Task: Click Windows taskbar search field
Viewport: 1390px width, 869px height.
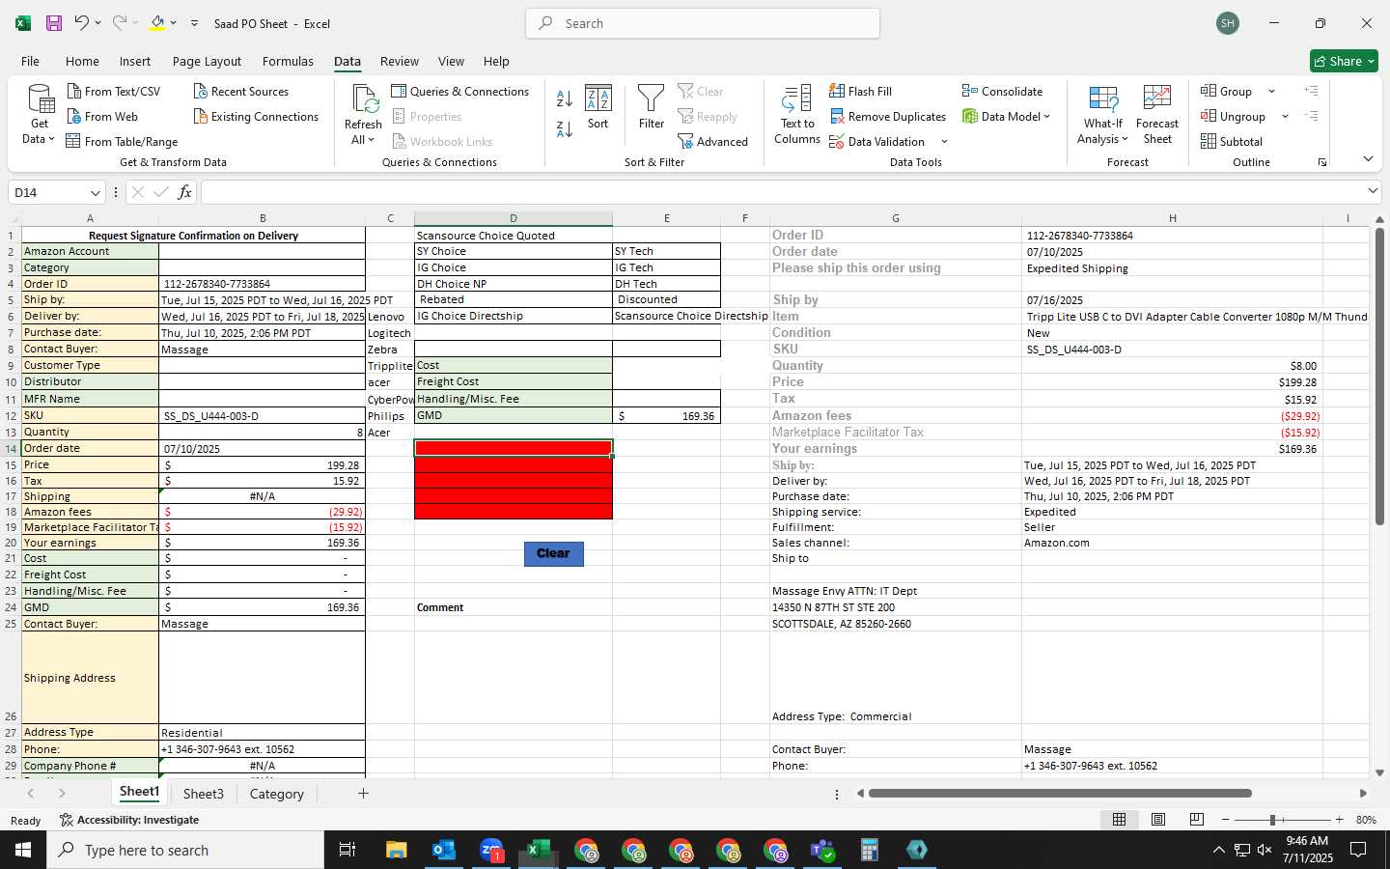Action: [x=185, y=850]
